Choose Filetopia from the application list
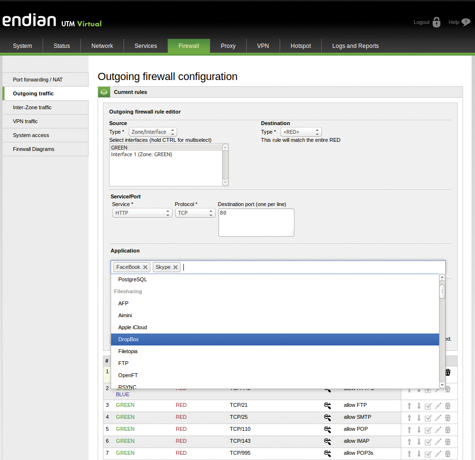Viewport: 475px width, 460px height. [x=275, y=351]
